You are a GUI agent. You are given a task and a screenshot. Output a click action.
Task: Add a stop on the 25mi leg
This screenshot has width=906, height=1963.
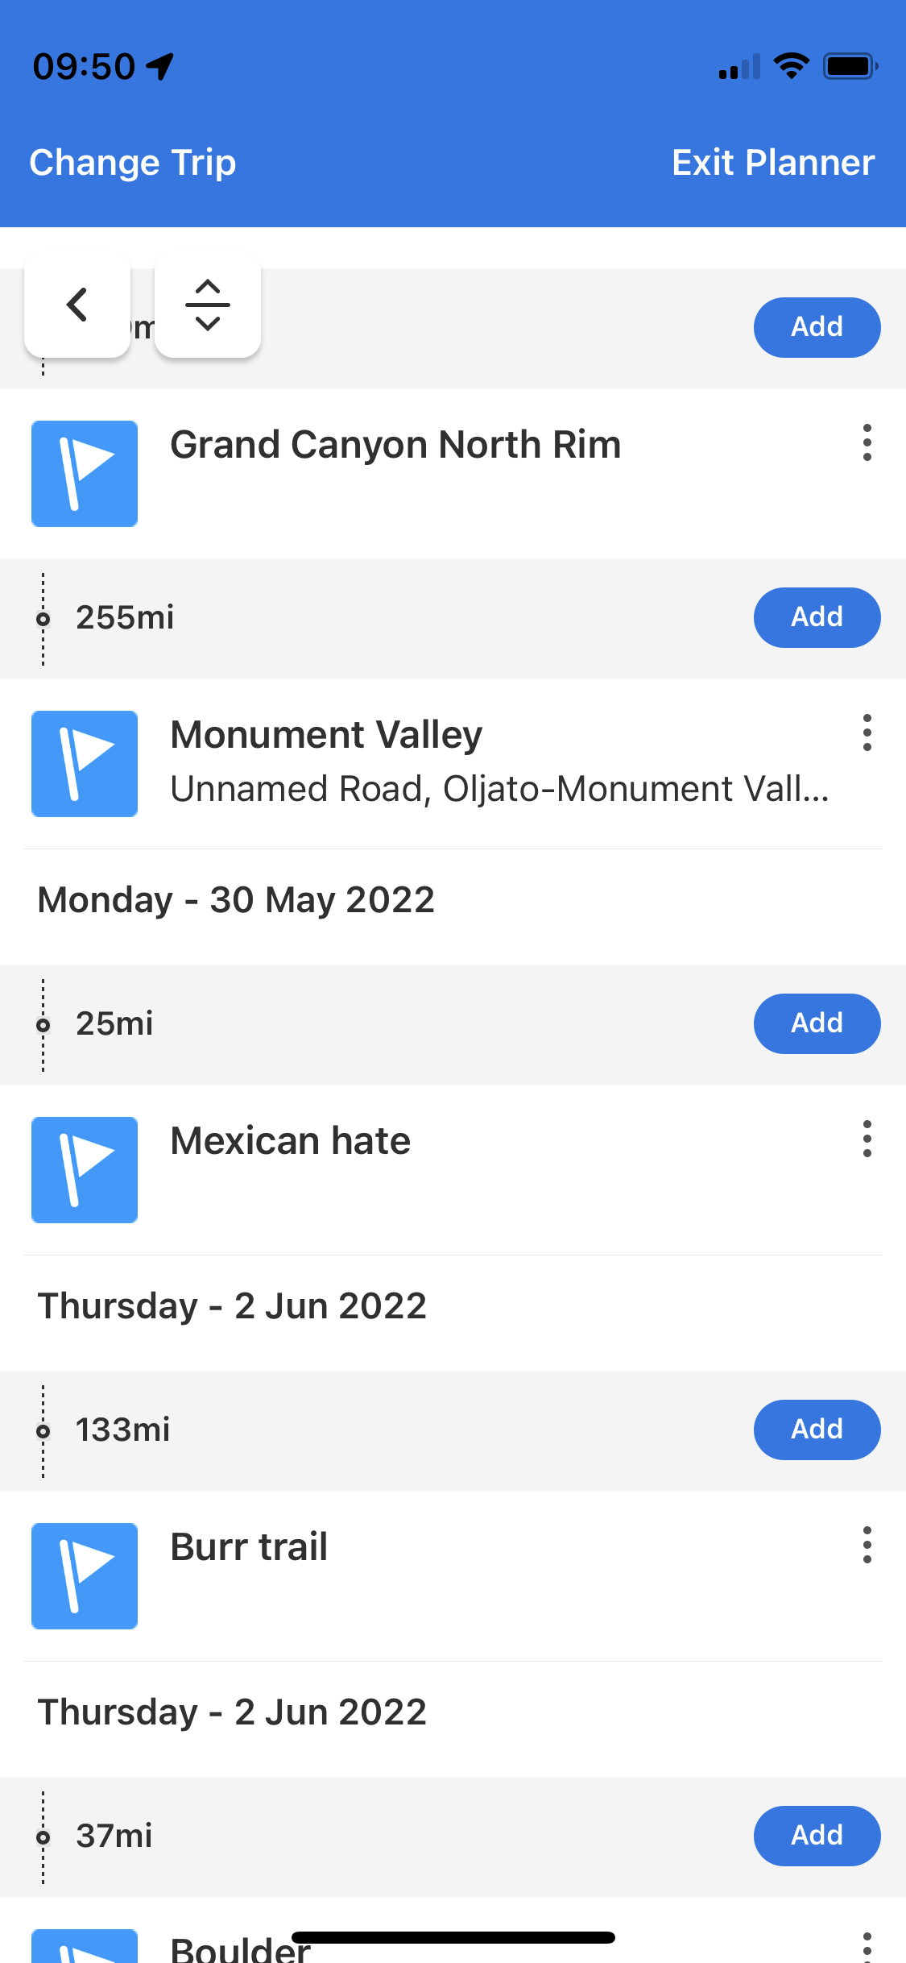817,1023
